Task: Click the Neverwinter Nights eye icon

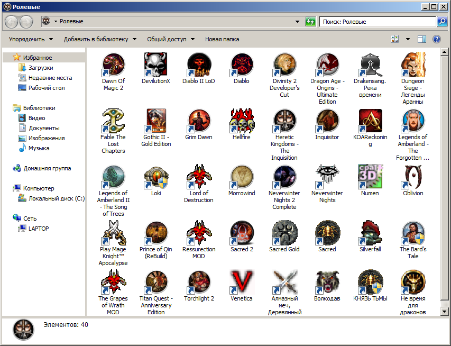Action: tap(327, 177)
